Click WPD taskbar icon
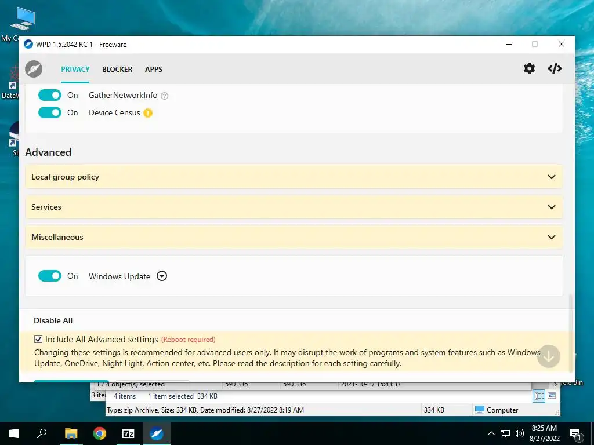594x445 pixels. (x=157, y=433)
